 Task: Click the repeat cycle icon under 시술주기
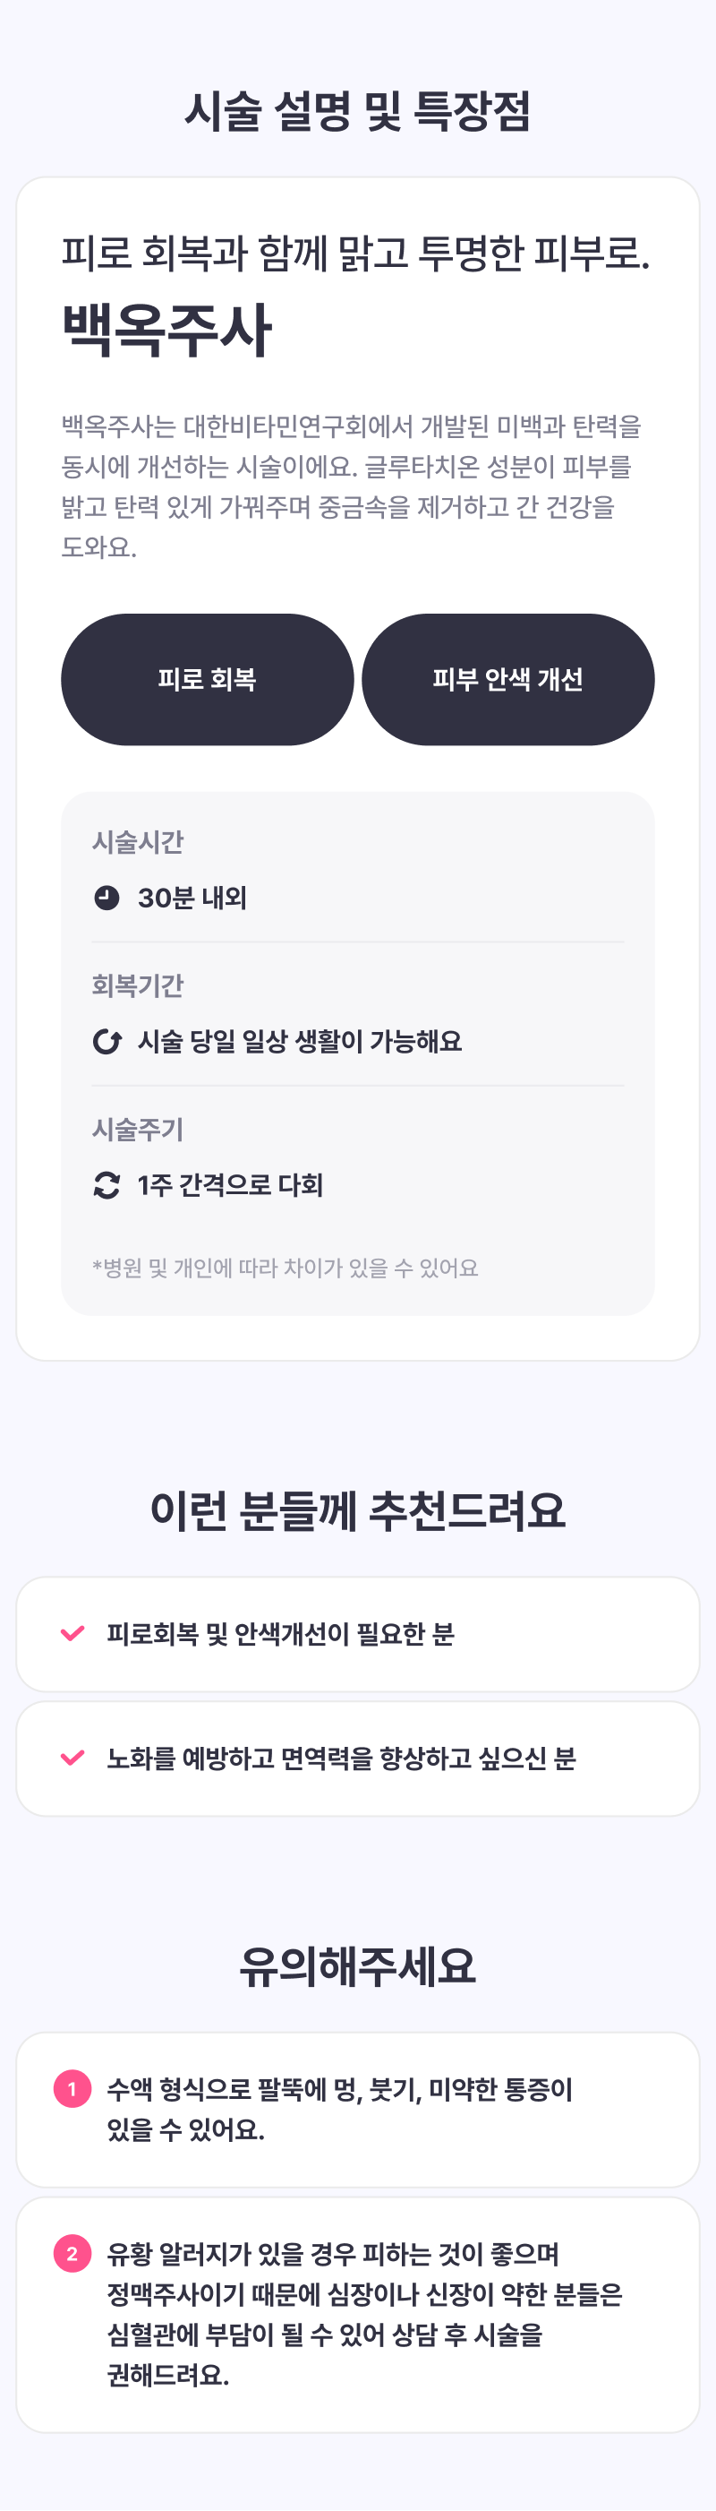point(107,1185)
